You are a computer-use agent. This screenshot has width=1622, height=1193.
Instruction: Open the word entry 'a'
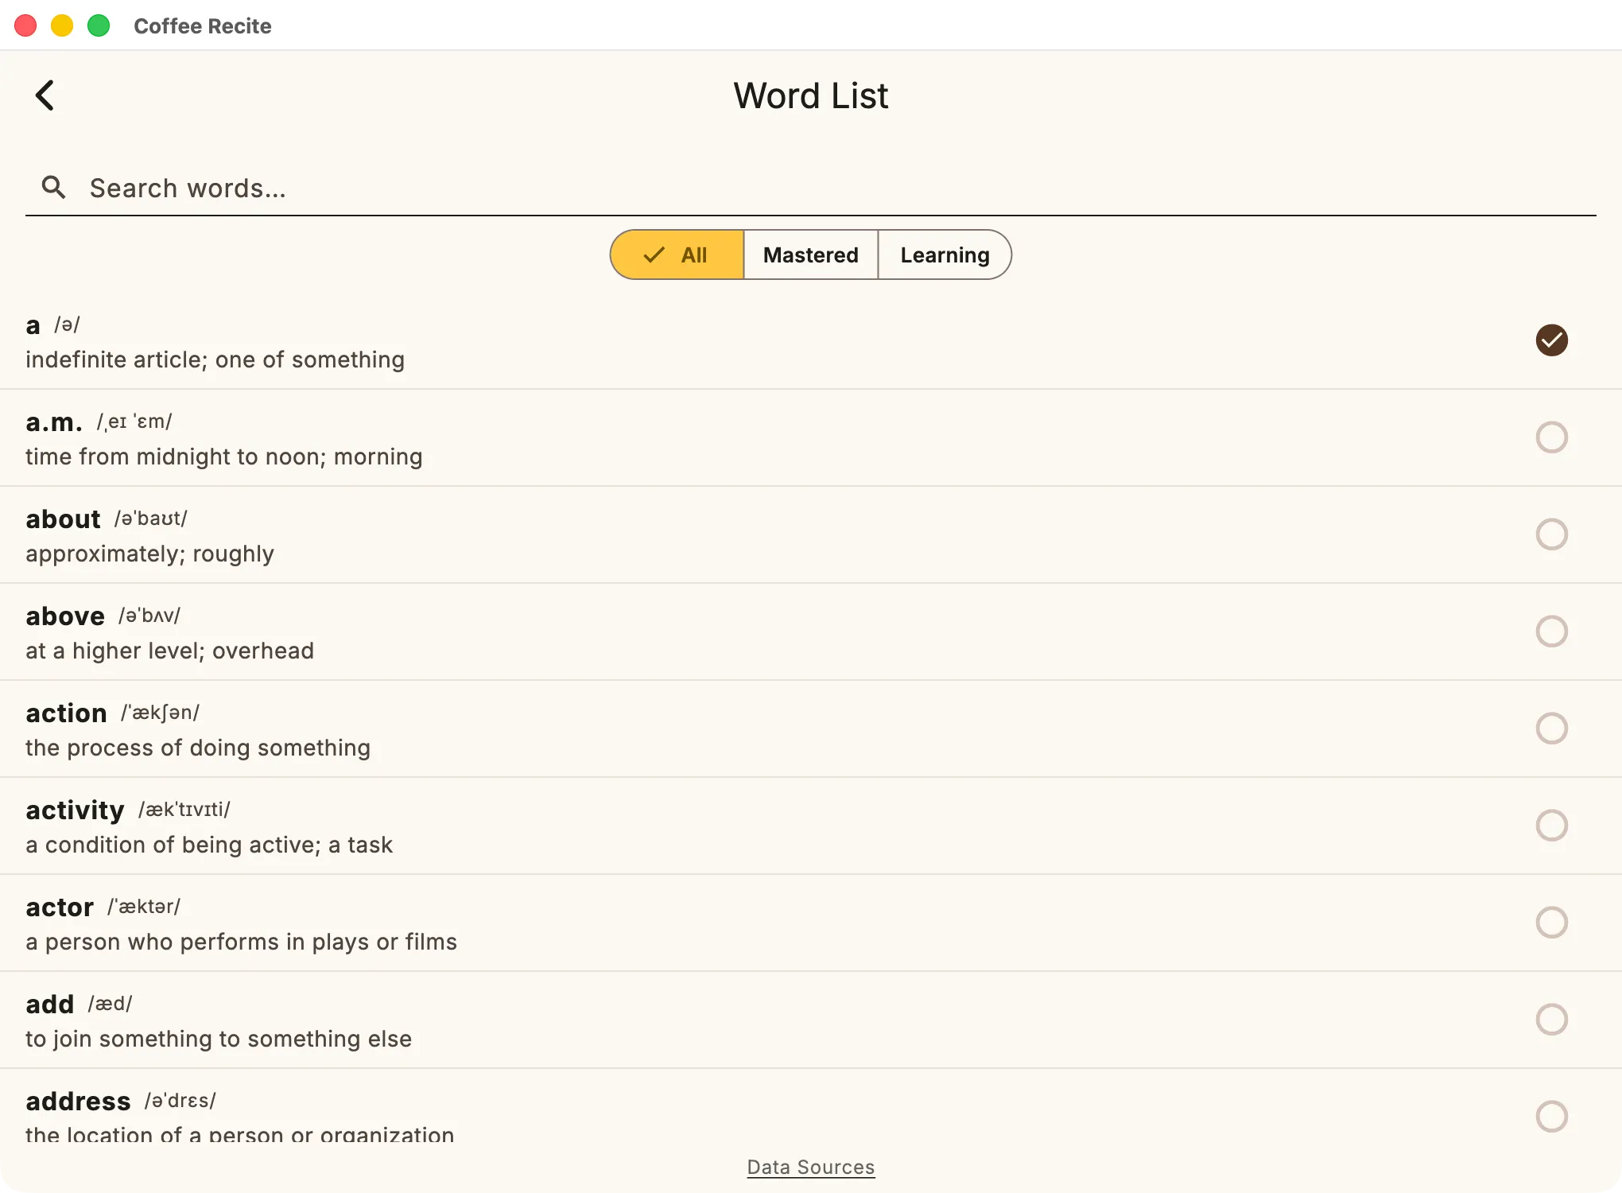tap(811, 340)
